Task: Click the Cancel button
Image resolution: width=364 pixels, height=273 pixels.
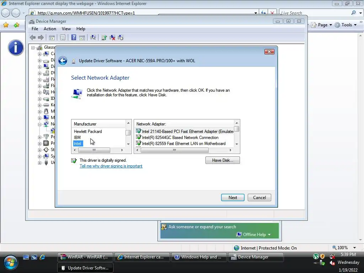Action: (259, 198)
